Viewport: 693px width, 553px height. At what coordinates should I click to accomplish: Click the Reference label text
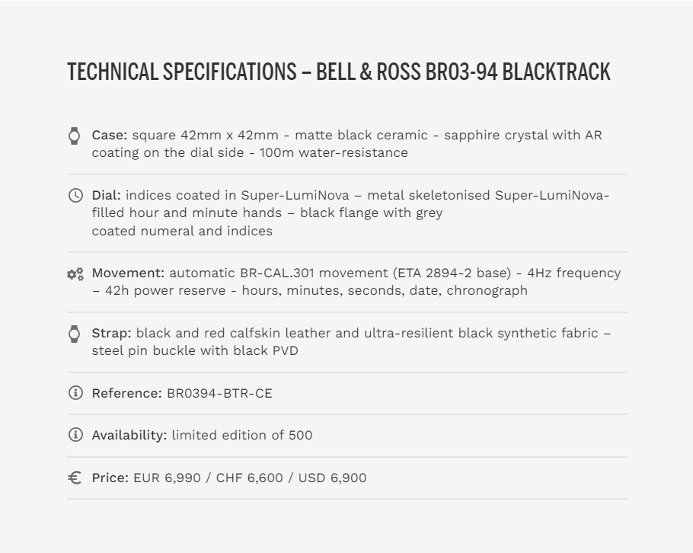127,393
